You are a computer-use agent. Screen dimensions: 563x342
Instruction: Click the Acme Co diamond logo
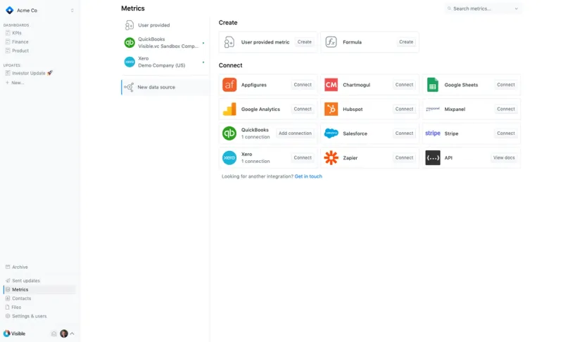(x=10, y=11)
